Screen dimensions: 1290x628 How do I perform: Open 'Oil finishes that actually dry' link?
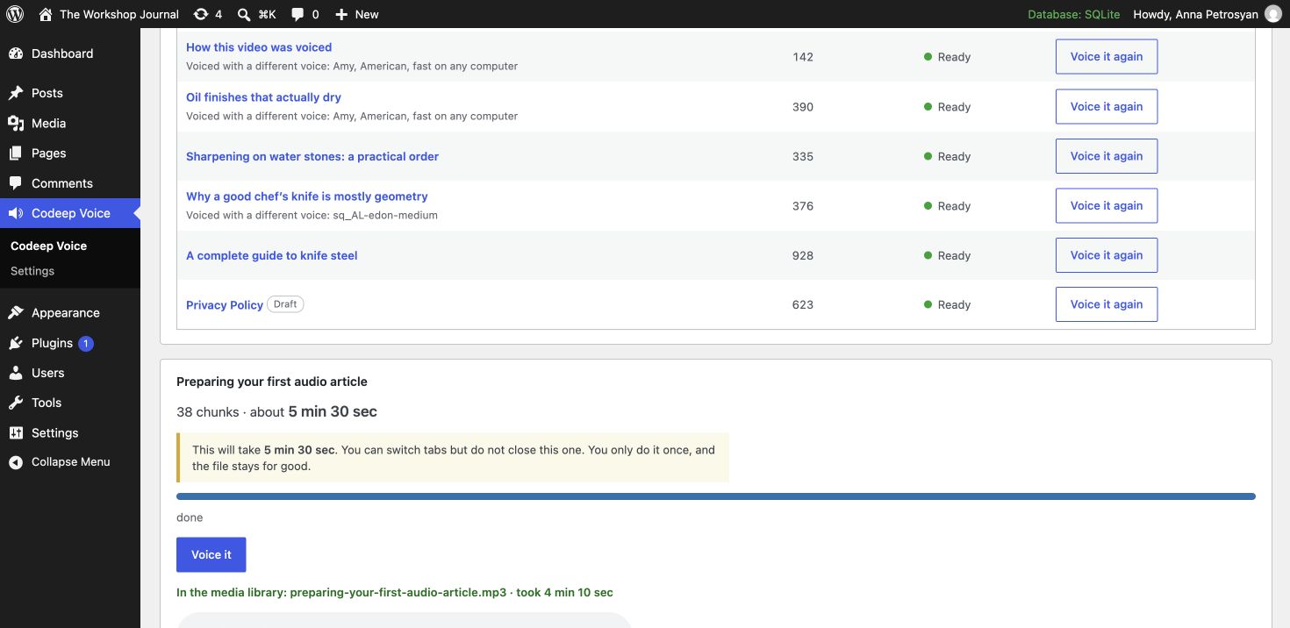coord(263,97)
